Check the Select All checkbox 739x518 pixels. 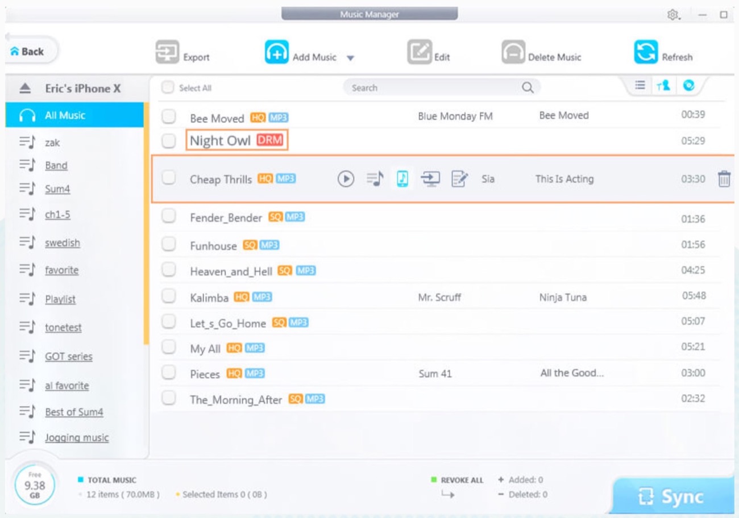coord(168,87)
